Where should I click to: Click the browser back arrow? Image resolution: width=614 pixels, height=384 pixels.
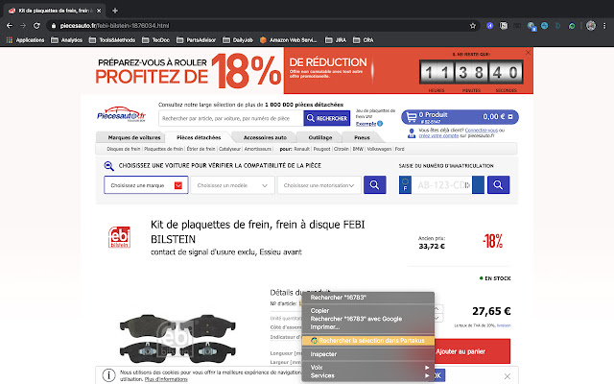click(x=10, y=26)
